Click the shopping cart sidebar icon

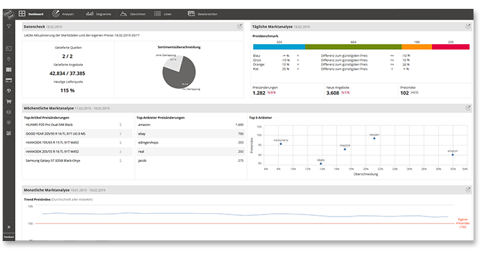click(x=9, y=101)
